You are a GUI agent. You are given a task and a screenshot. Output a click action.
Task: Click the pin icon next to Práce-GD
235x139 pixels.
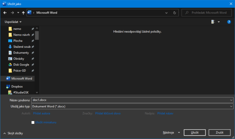point(33,71)
